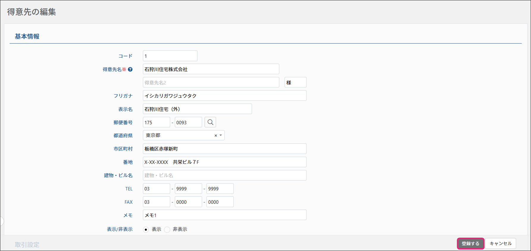Click the 得意先名 field containing 石狩川住宅株式会社
This screenshot has height=251, width=531.
(211, 69)
